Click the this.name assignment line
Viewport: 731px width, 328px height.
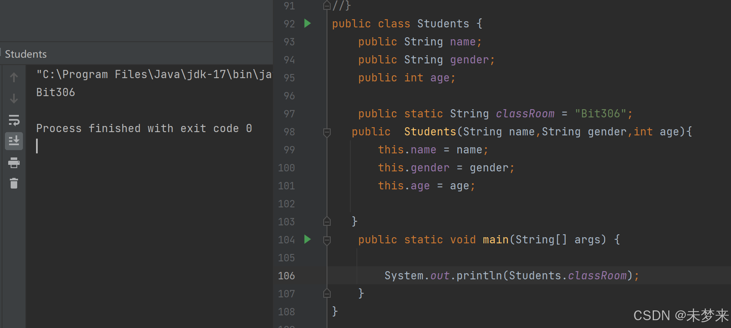click(433, 150)
